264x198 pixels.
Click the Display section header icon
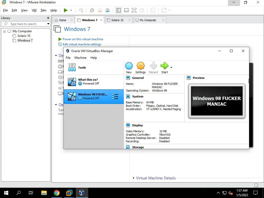(x=128, y=125)
